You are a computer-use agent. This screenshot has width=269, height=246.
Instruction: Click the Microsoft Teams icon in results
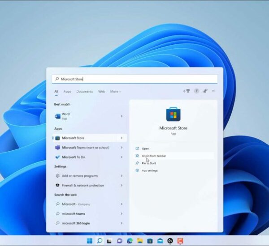(x=57, y=148)
